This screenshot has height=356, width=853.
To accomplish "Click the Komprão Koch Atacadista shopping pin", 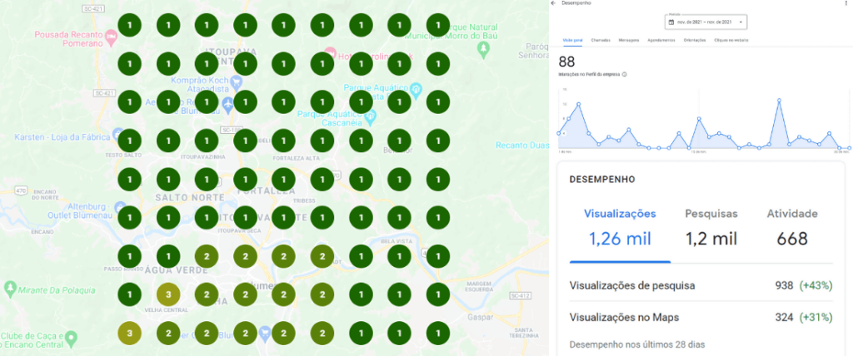I will tap(236, 83).
